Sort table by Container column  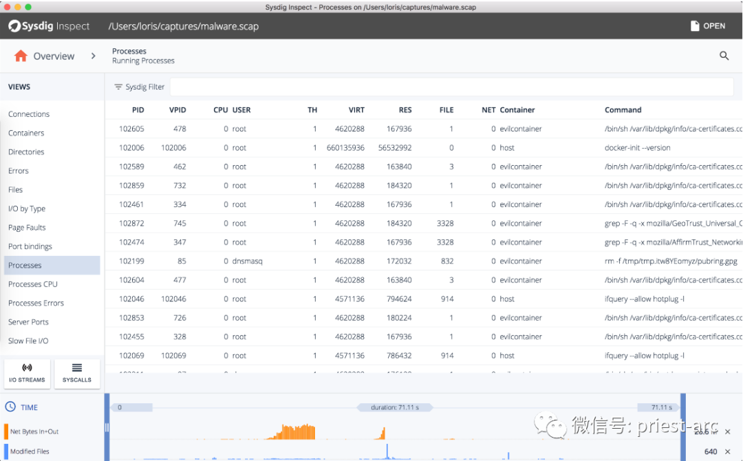pyautogui.click(x=517, y=110)
